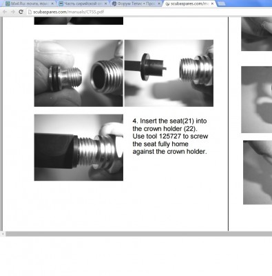Open a new browser tab
Screen dimensions: 272x276
[221, 3]
